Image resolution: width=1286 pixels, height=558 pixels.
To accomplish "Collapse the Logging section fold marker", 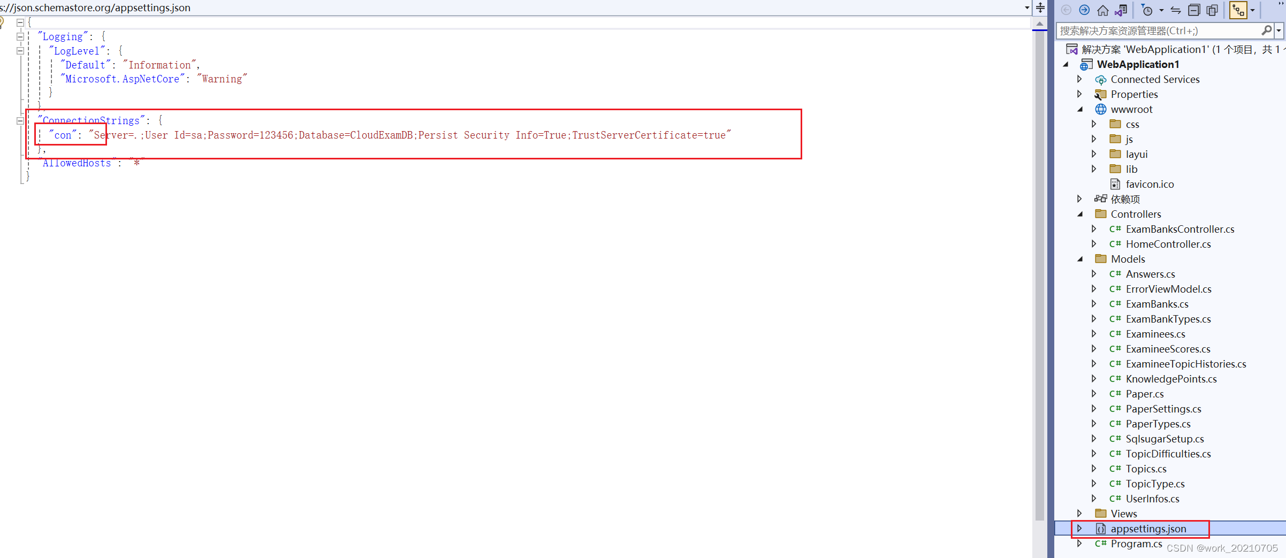I will tap(20, 37).
